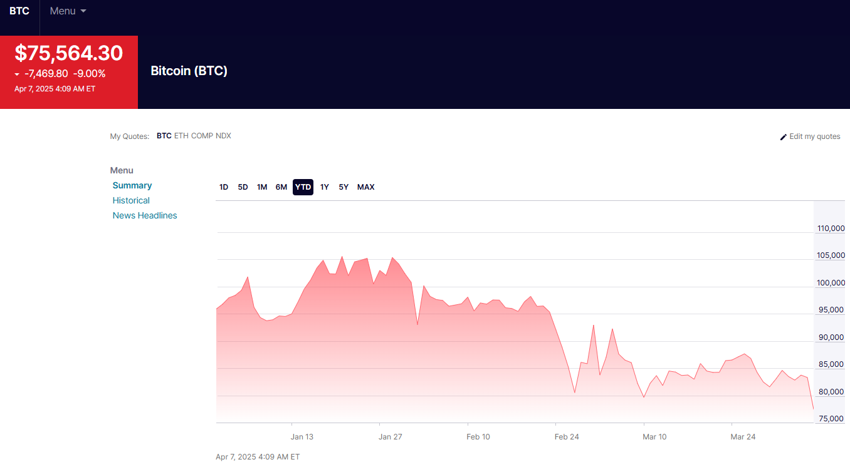Show the 1Y chart range
850x472 pixels.
click(x=325, y=187)
